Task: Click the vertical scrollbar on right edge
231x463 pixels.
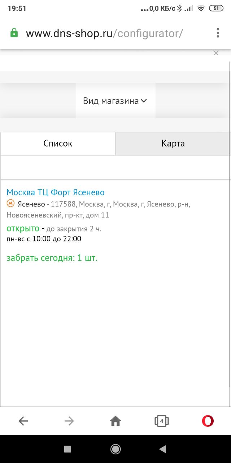Action: (230, 217)
